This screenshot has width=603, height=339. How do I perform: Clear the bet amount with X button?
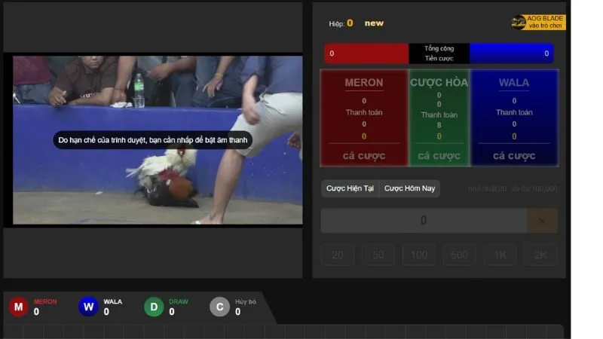(x=542, y=221)
